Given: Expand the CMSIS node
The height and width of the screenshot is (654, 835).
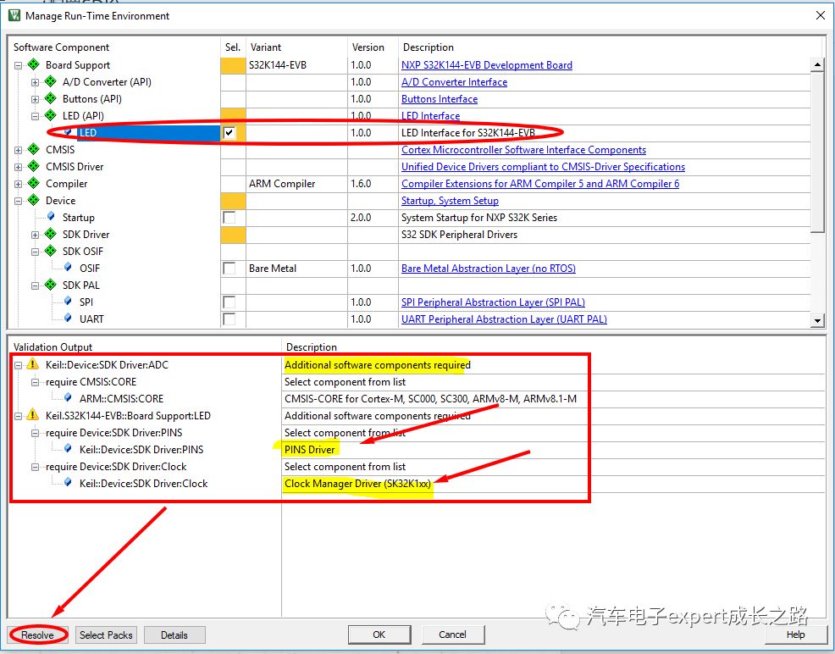Looking at the screenshot, I should tap(18, 151).
